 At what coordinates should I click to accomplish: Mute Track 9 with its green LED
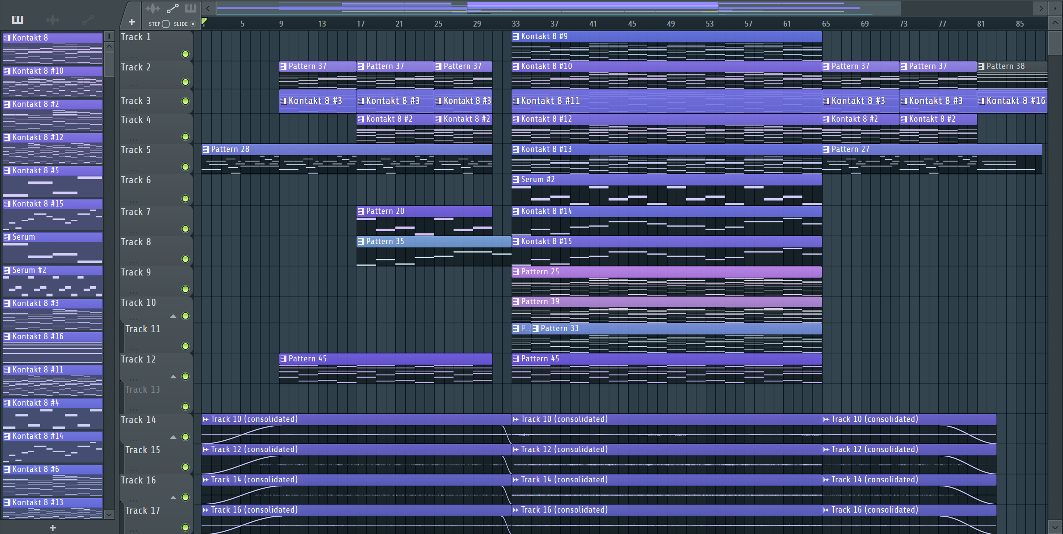pyautogui.click(x=186, y=289)
